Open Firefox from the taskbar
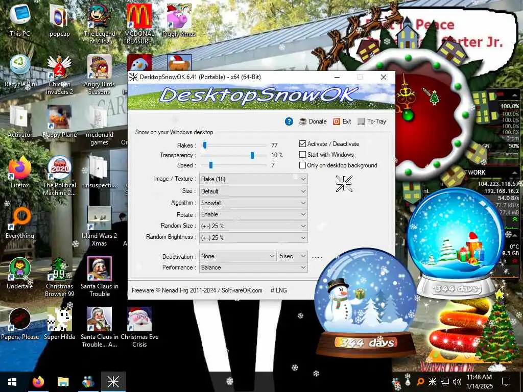Image resolution: width=523 pixels, height=392 pixels. 38,382
